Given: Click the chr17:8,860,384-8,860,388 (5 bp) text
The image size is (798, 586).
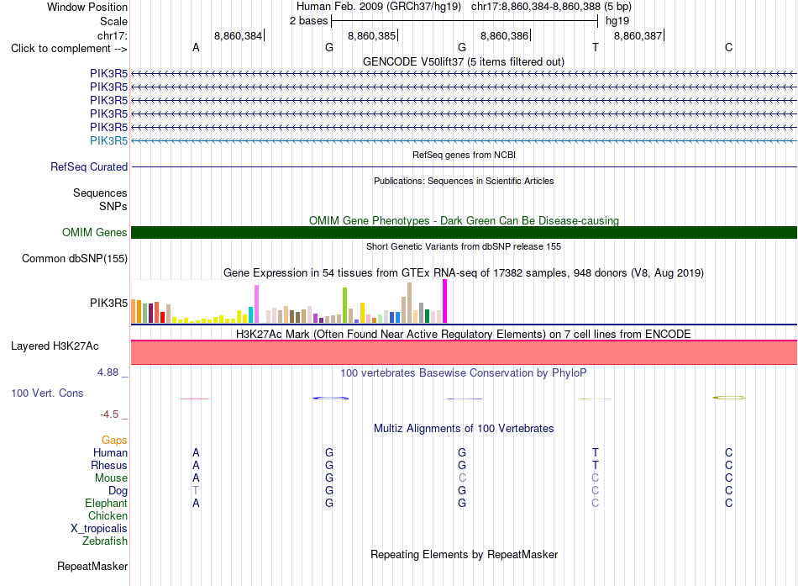Looking at the screenshot, I should coord(551,7).
